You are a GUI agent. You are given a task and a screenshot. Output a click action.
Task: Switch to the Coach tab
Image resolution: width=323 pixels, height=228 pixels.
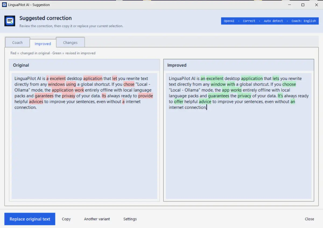17,43
